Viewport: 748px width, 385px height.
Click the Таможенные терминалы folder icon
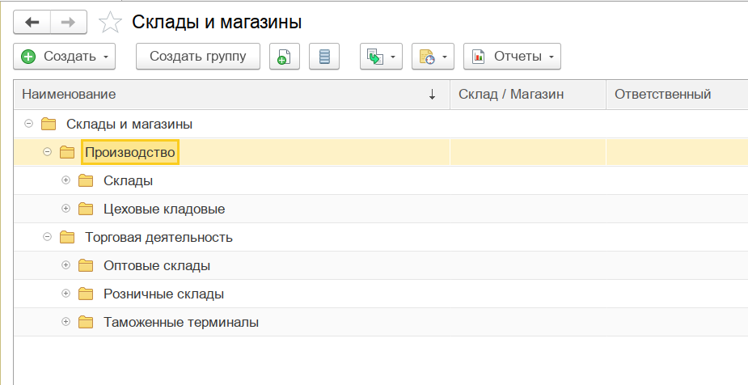86,322
